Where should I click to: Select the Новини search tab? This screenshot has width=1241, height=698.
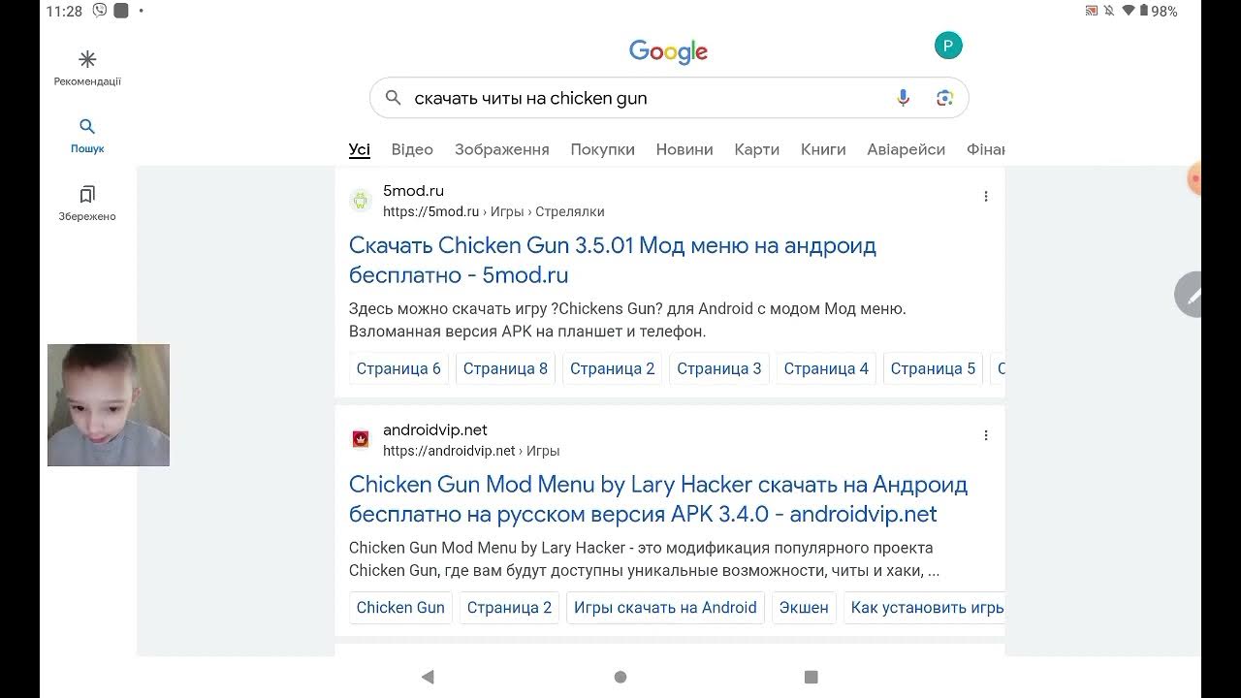click(x=684, y=149)
